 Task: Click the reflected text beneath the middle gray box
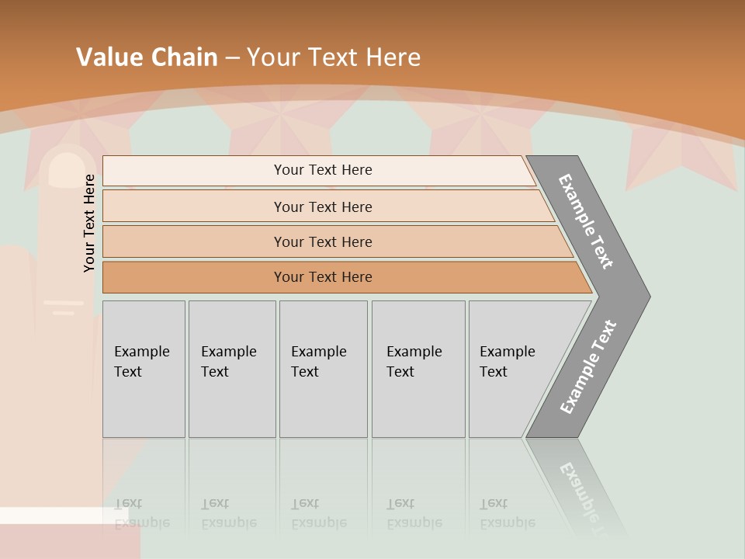[x=319, y=513]
